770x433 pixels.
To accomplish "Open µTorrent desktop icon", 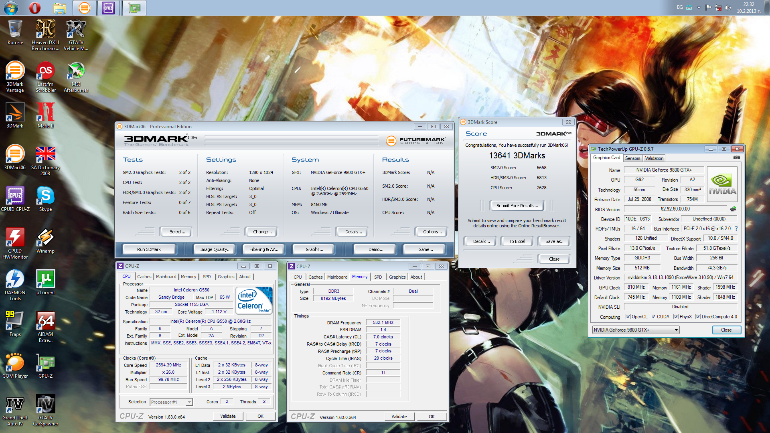I will tap(45, 282).
